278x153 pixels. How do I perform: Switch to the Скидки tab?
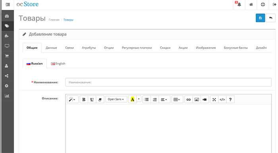pyautogui.click(x=165, y=48)
